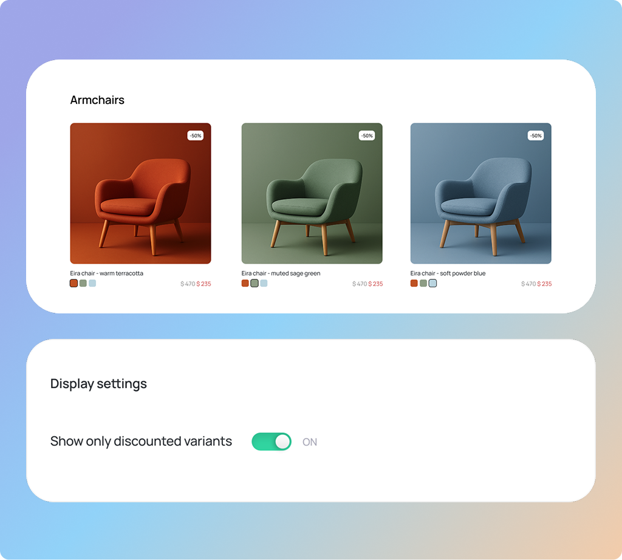The width and height of the screenshot is (622, 560).
Task: Select sage green swatch under the powder blue chair
Action: tap(423, 283)
